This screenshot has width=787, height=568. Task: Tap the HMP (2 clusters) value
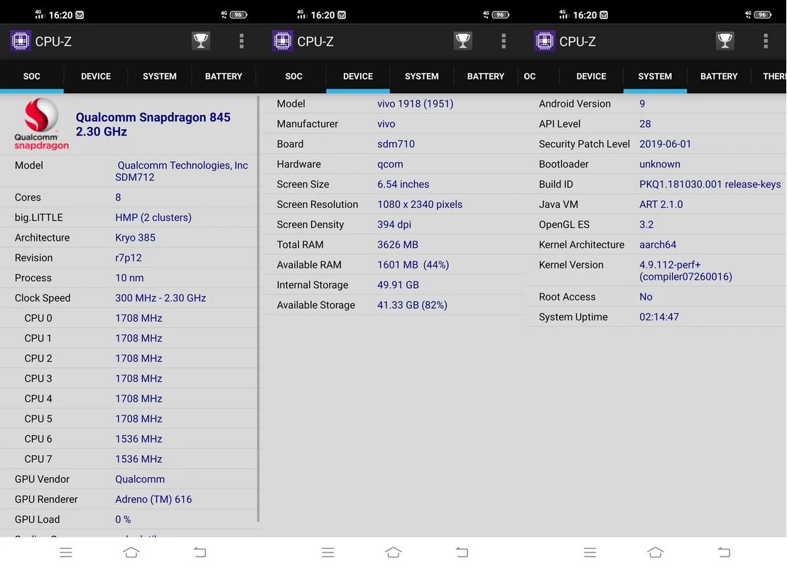153,217
